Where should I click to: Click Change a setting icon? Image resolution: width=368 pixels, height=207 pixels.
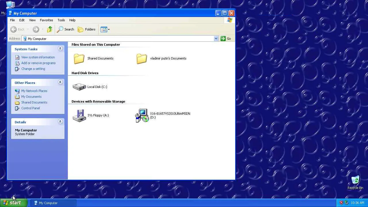[17, 69]
